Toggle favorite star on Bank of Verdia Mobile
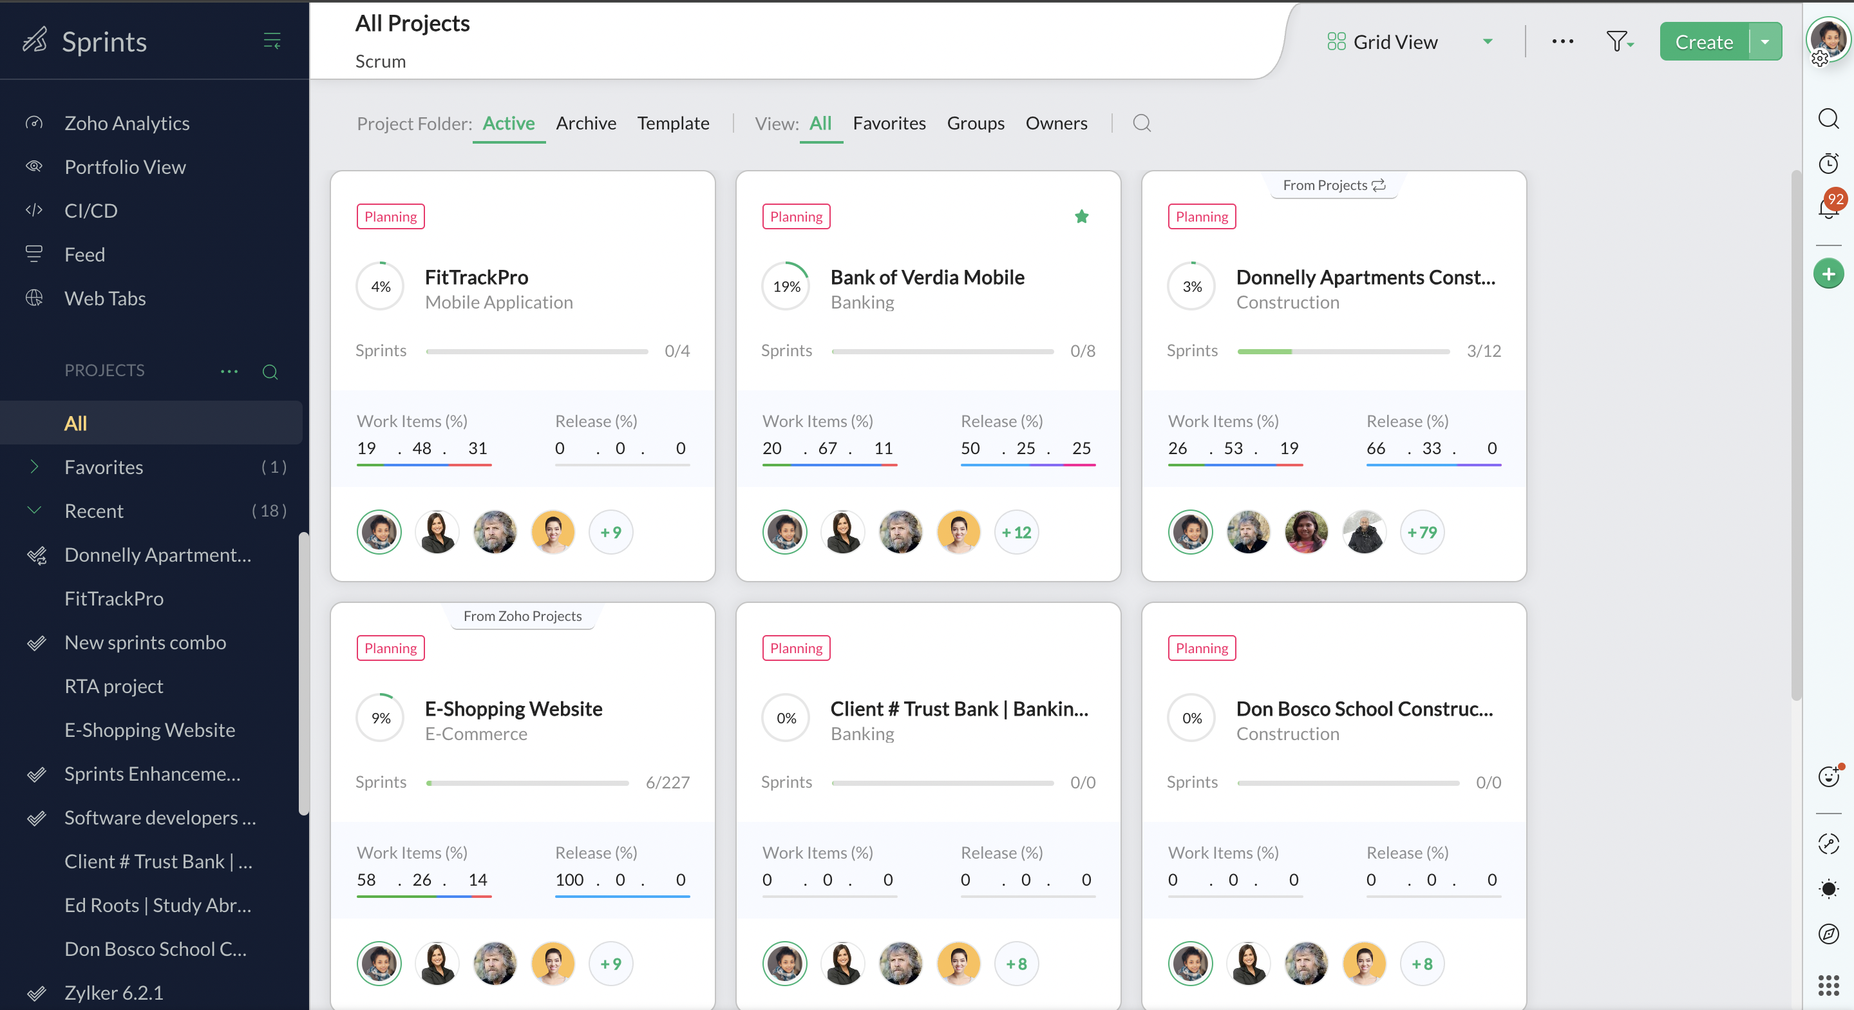This screenshot has height=1010, width=1854. pyautogui.click(x=1081, y=216)
